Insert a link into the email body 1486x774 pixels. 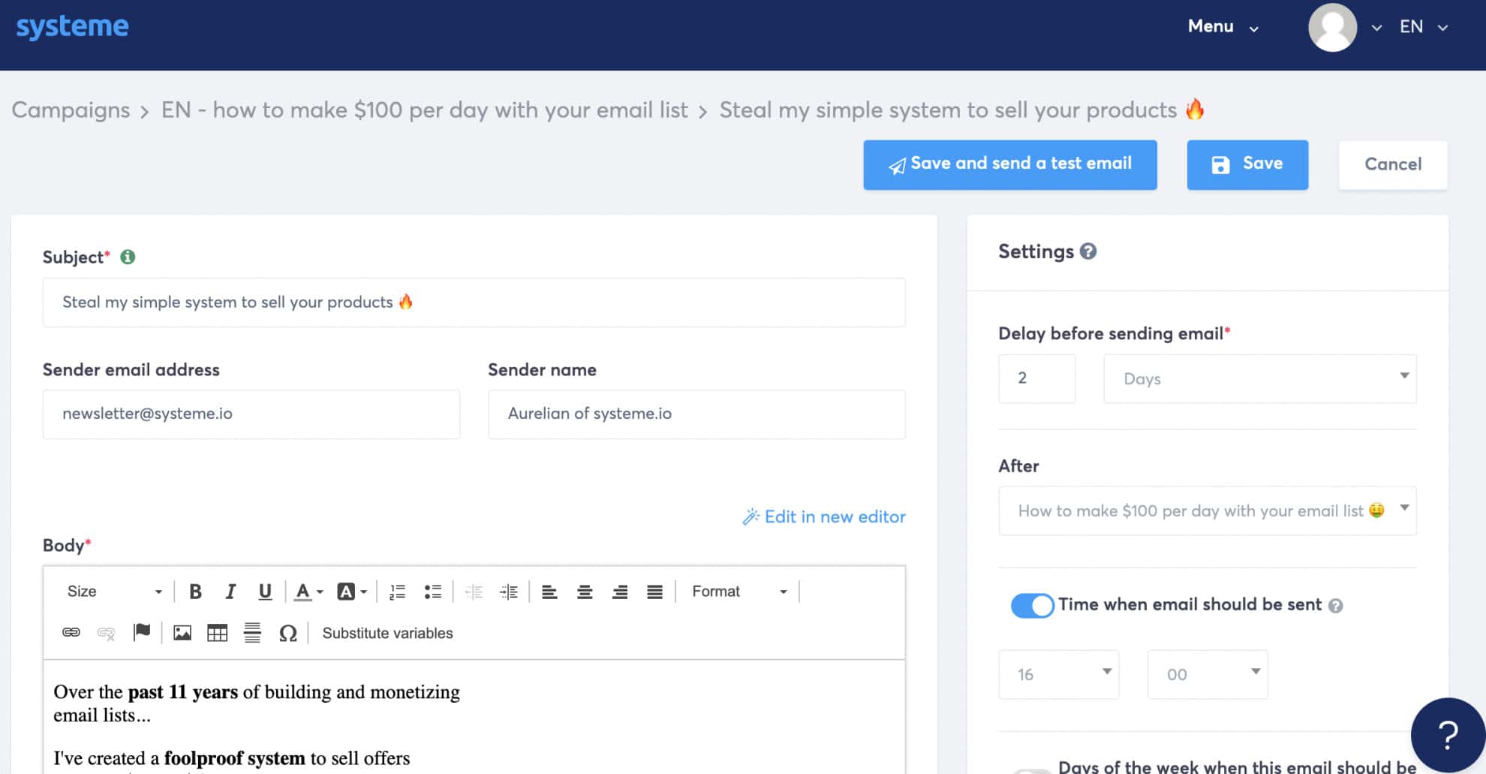coord(71,633)
